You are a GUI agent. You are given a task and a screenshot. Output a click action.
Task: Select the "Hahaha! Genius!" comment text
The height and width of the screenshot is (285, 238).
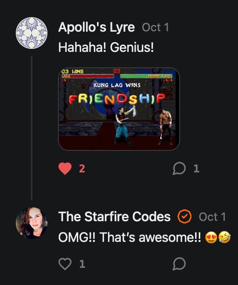[x=106, y=47]
